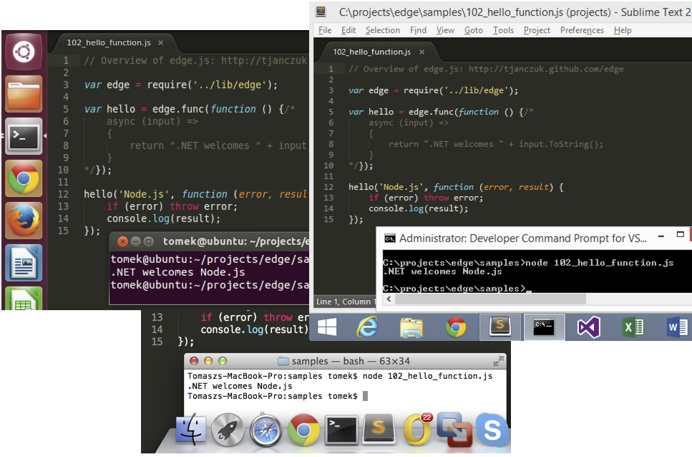Close the tab in Ubuntu Sublime Text
Screen dimensions: 692x457
point(160,43)
